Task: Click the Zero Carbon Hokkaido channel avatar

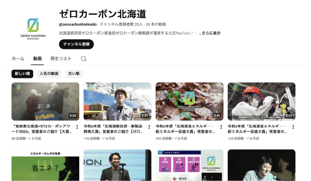Action: pyautogui.click(x=33, y=29)
